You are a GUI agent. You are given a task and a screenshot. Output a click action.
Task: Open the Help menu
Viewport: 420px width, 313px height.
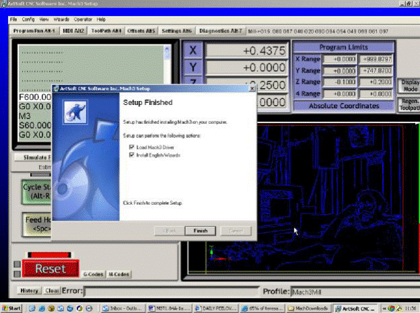coord(101,20)
